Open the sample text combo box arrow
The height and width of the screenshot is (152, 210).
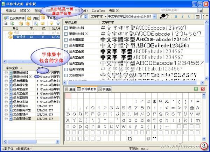pos(154,16)
